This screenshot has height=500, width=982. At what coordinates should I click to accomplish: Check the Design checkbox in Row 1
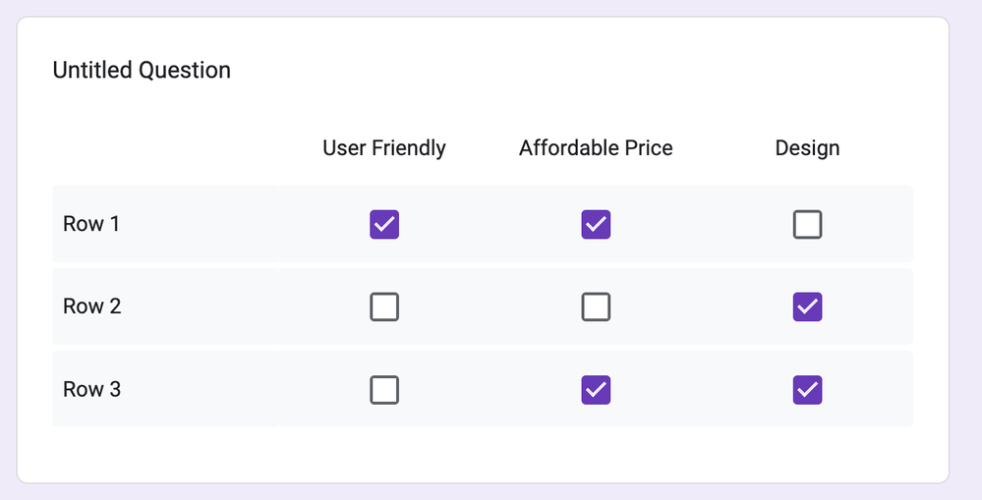[x=807, y=225]
